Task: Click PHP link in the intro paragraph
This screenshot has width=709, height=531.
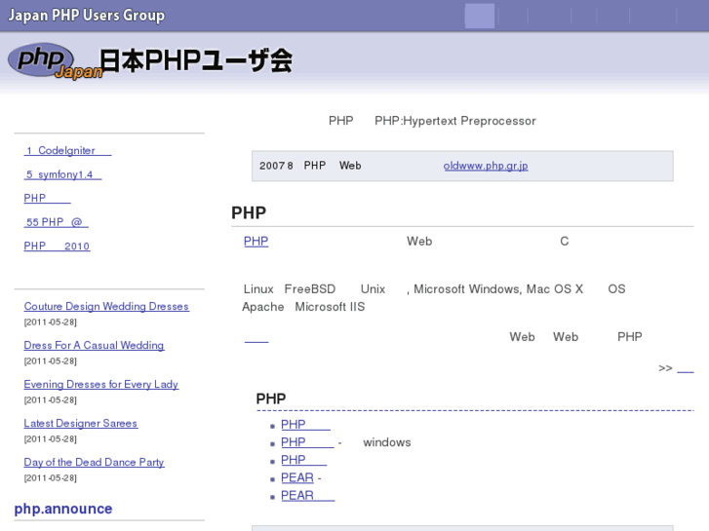Action: (256, 242)
